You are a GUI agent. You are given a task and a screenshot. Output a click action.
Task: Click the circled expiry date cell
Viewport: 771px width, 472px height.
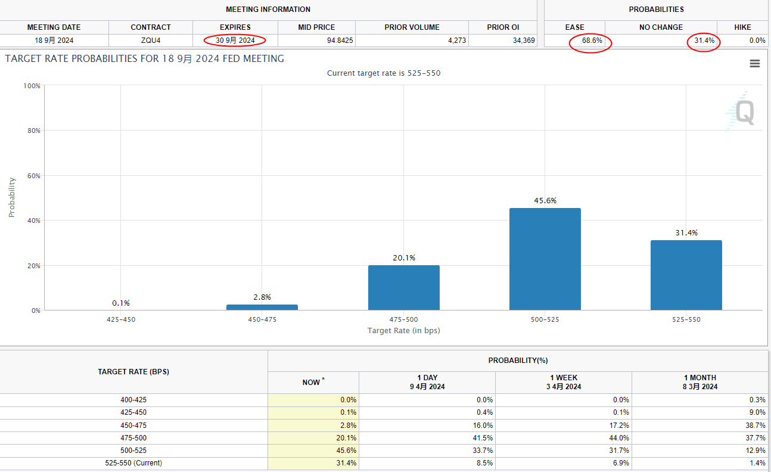(235, 41)
